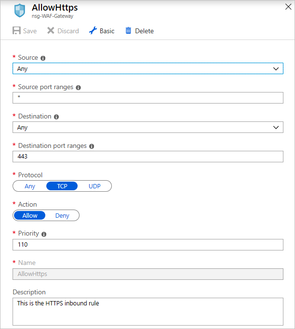Click the info icon beside Priority
This screenshot has width=295, height=329.
[44, 234]
